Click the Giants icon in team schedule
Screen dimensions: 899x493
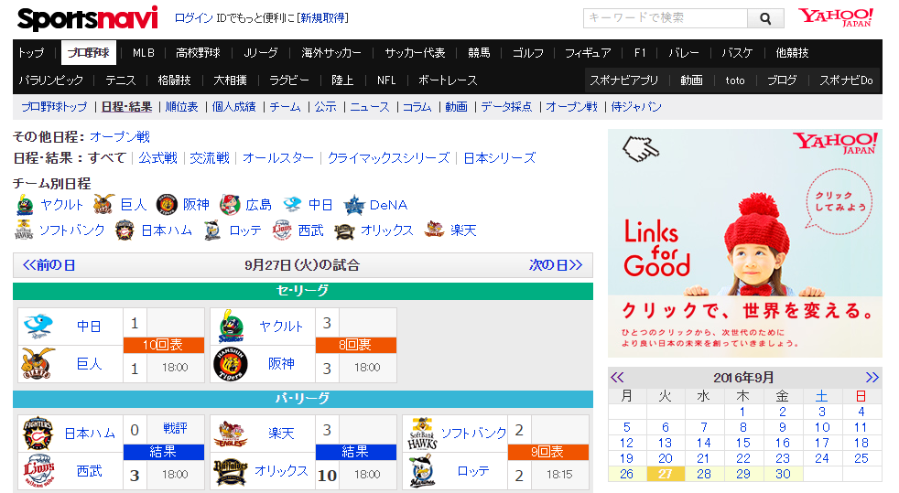tap(103, 204)
